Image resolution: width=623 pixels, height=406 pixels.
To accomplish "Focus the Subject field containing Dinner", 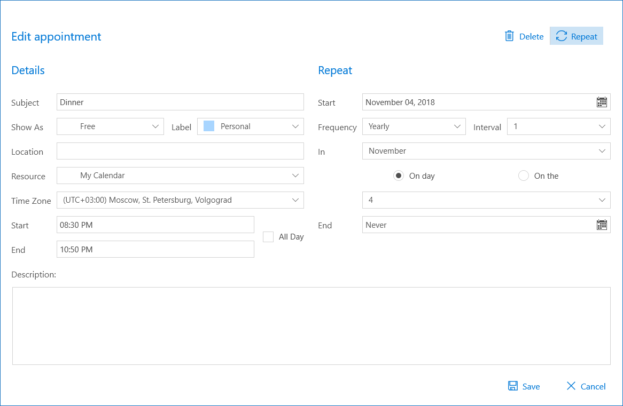I will point(180,102).
